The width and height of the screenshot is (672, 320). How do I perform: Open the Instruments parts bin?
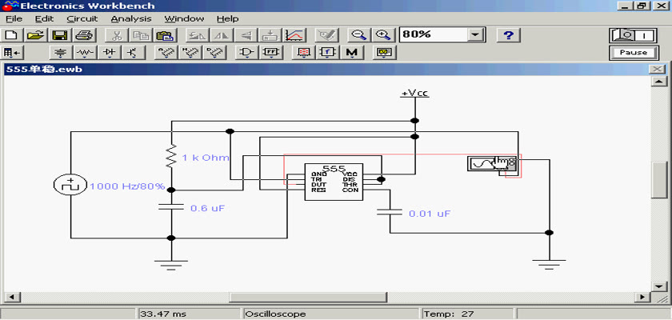pyautogui.click(x=383, y=53)
